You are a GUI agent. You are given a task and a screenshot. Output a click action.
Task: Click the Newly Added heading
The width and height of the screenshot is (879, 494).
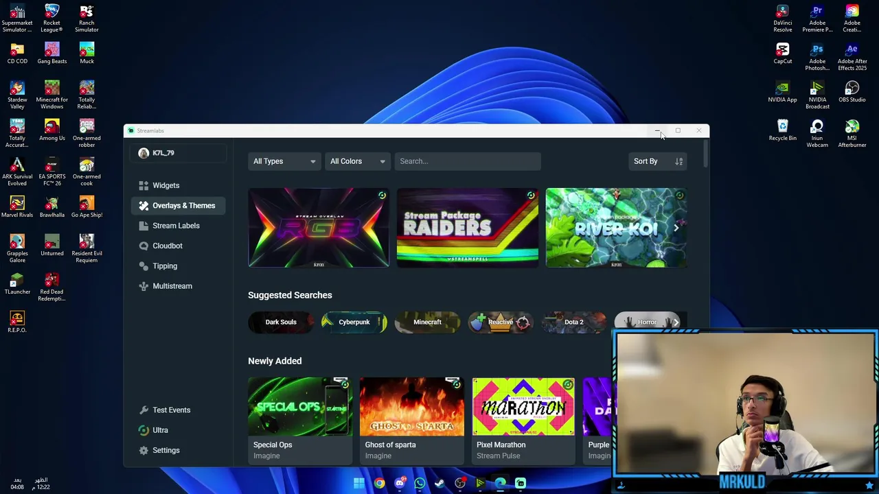pos(275,361)
